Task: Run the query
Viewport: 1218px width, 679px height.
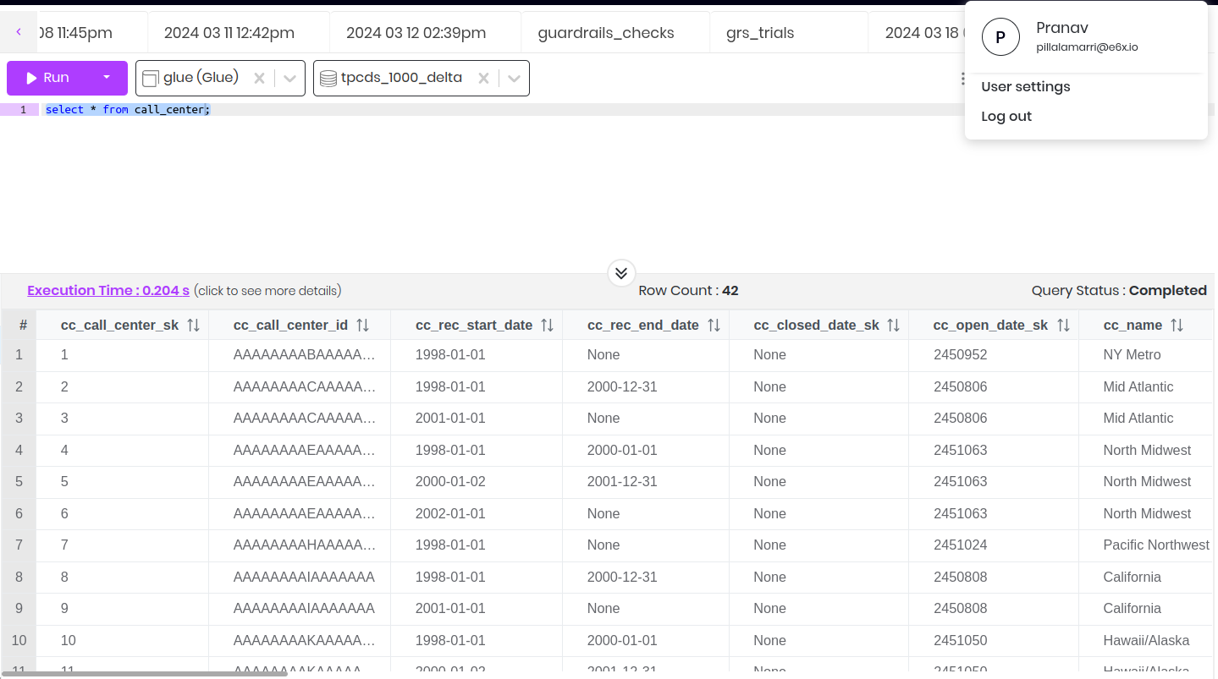Action: tap(47, 78)
